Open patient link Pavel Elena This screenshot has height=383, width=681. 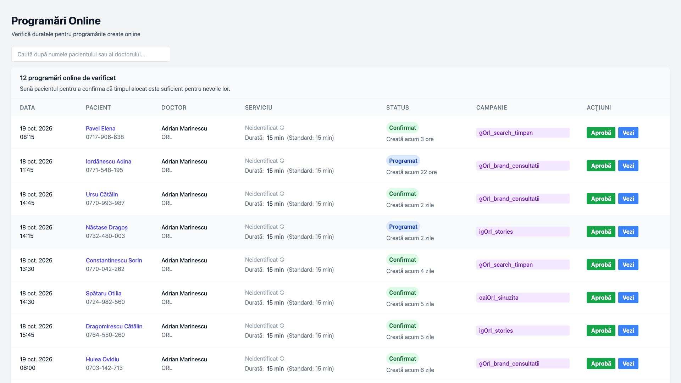(100, 128)
